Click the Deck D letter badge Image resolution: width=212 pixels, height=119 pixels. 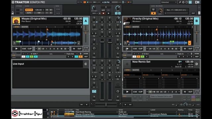[196, 64]
